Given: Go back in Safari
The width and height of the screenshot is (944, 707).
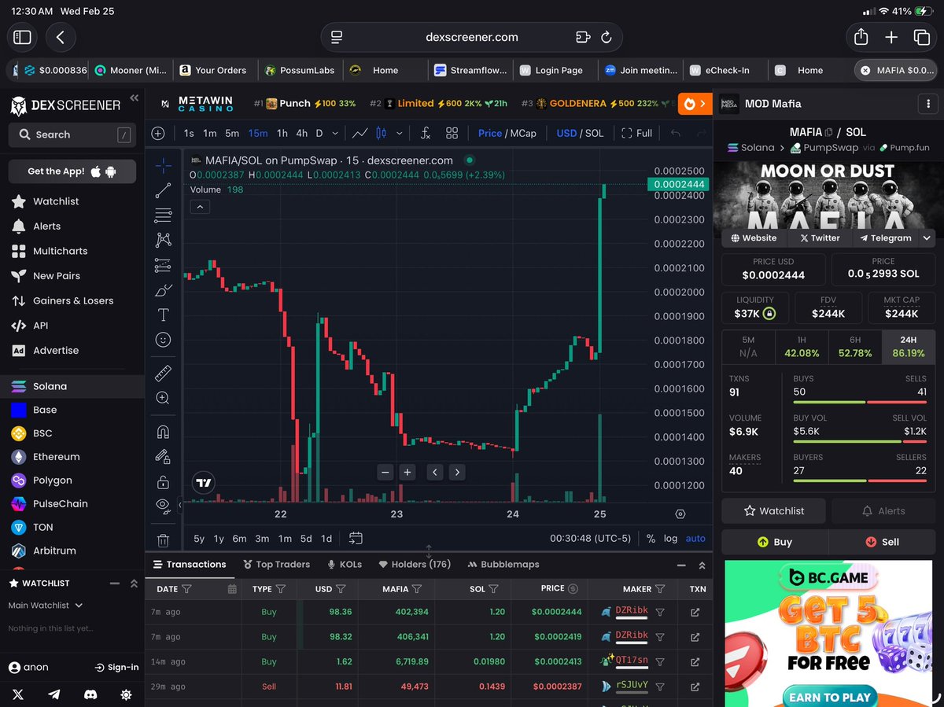Looking at the screenshot, I should coord(61,37).
